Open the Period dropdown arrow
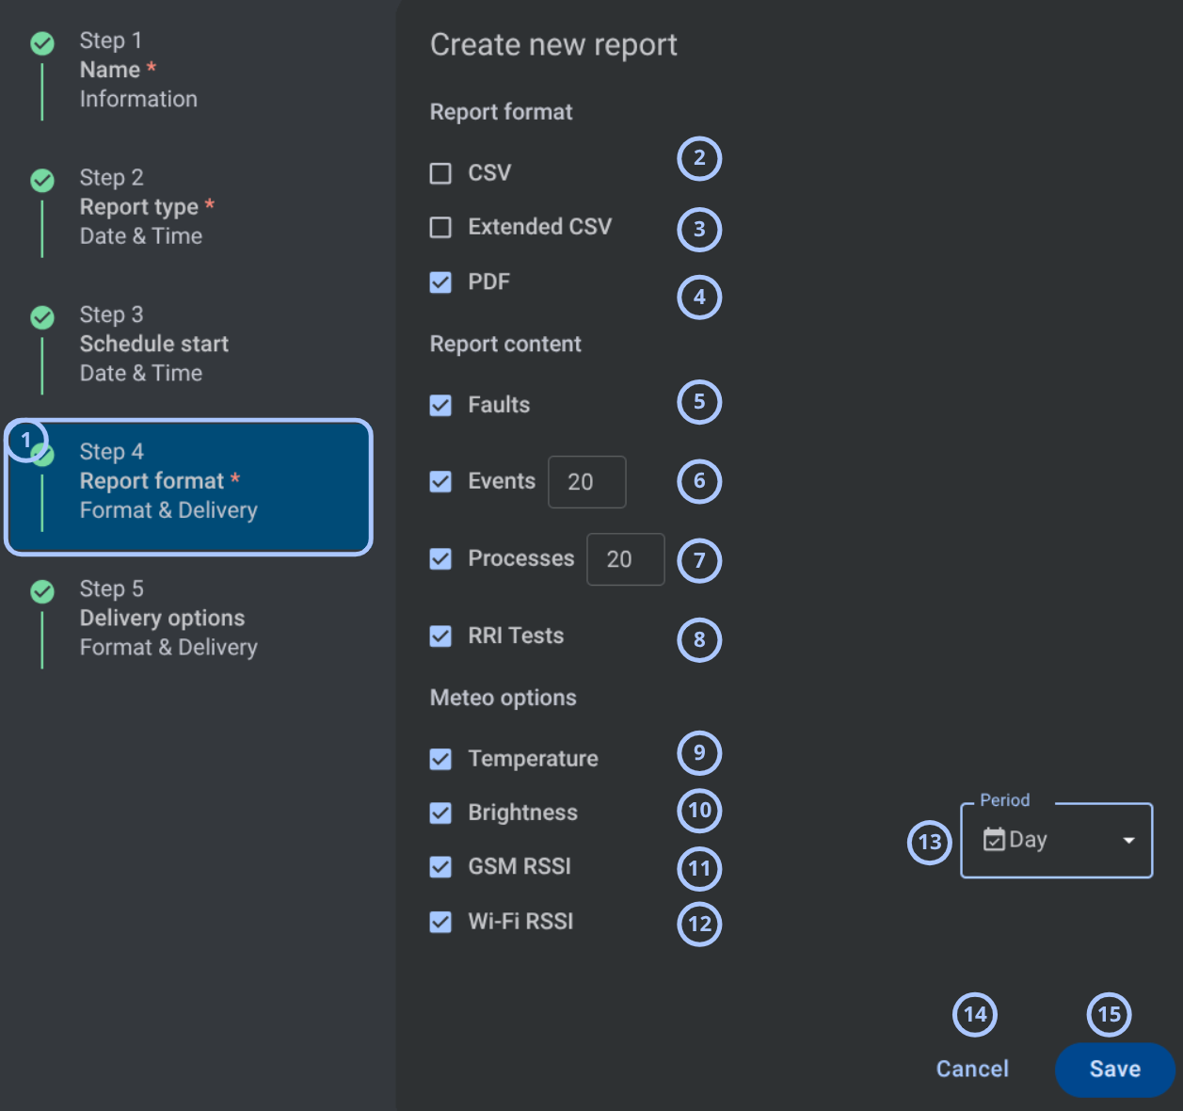This screenshot has height=1111, width=1183. [x=1128, y=840]
